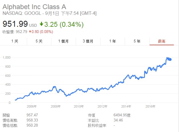Click the 開盤 957.47 opening price

[x=32, y=115]
